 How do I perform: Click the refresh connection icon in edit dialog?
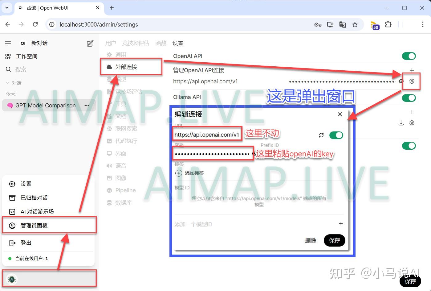[321, 135]
